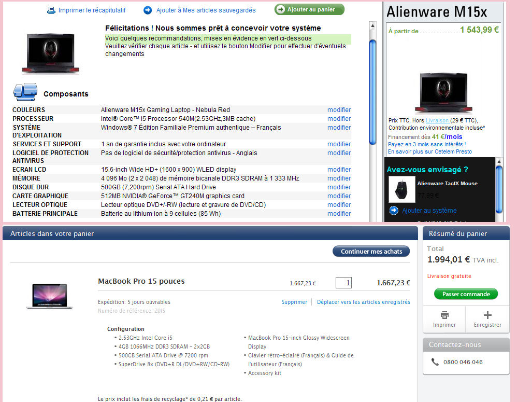Click 500GB Serial ATA Drive configuration item

coord(163,355)
